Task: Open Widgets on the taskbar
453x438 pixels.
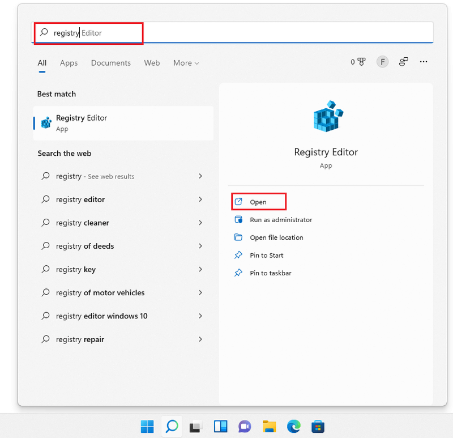Action: coord(221,427)
